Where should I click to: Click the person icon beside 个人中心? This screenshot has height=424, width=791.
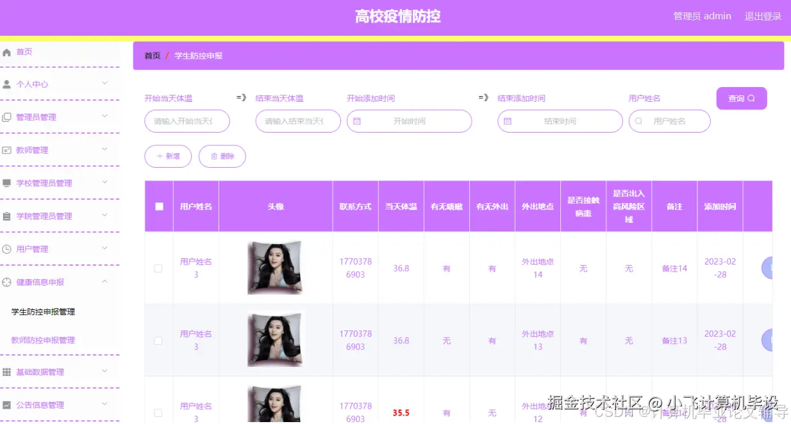click(x=7, y=84)
